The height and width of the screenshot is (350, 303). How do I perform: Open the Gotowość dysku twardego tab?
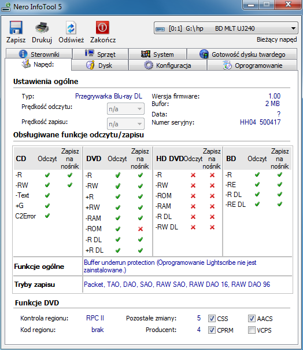[242, 54]
